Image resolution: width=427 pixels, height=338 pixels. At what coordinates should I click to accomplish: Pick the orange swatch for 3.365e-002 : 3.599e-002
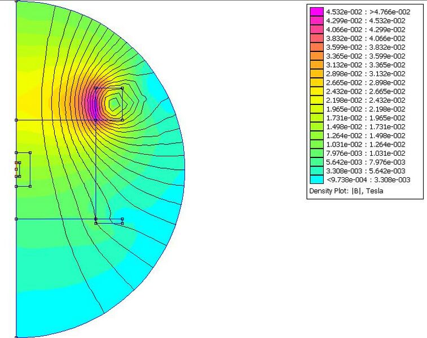(316, 56)
